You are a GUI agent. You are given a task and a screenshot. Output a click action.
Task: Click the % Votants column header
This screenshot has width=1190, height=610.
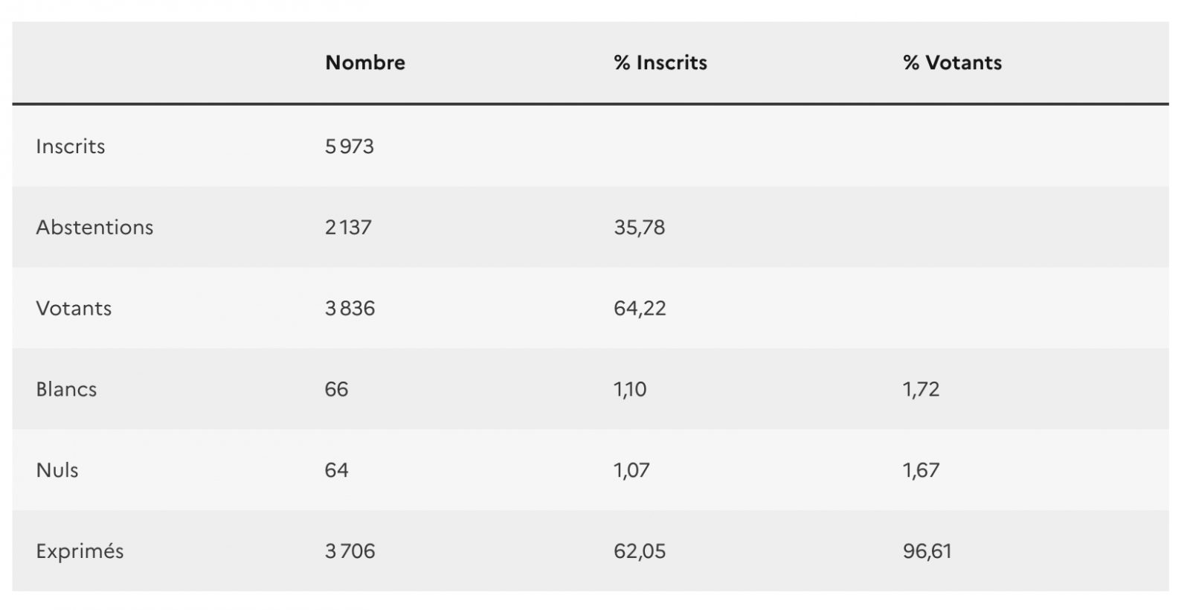click(952, 62)
